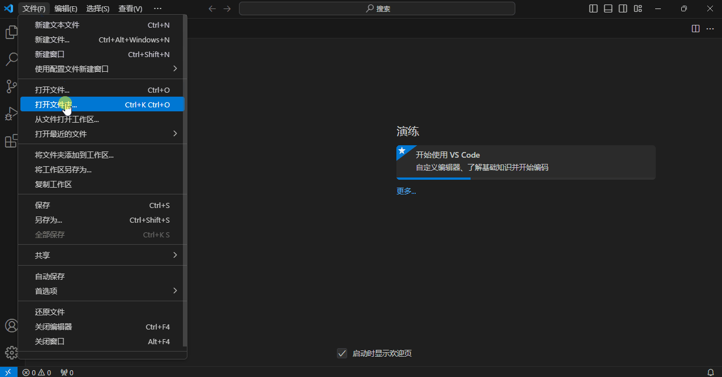Image resolution: width=722 pixels, height=377 pixels.
Task: Click the Remote indicator in status bar
Action: pyautogui.click(x=7, y=372)
